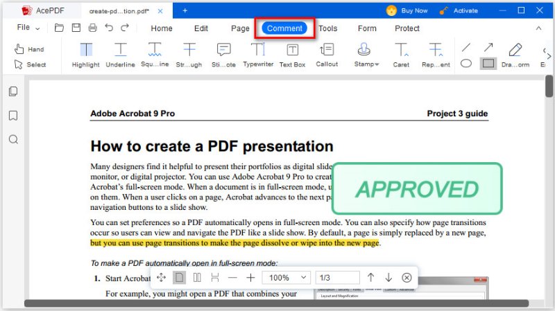The height and width of the screenshot is (311, 555).
Task: Click the horizontal scrollbar at bottom
Action: pos(276,303)
